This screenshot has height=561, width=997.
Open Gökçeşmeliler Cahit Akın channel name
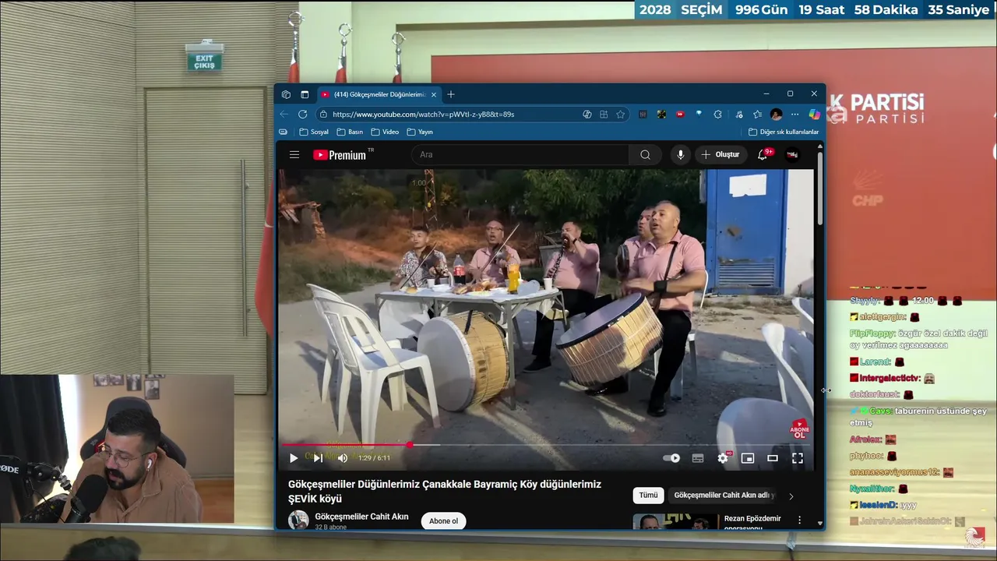[x=361, y=517]
